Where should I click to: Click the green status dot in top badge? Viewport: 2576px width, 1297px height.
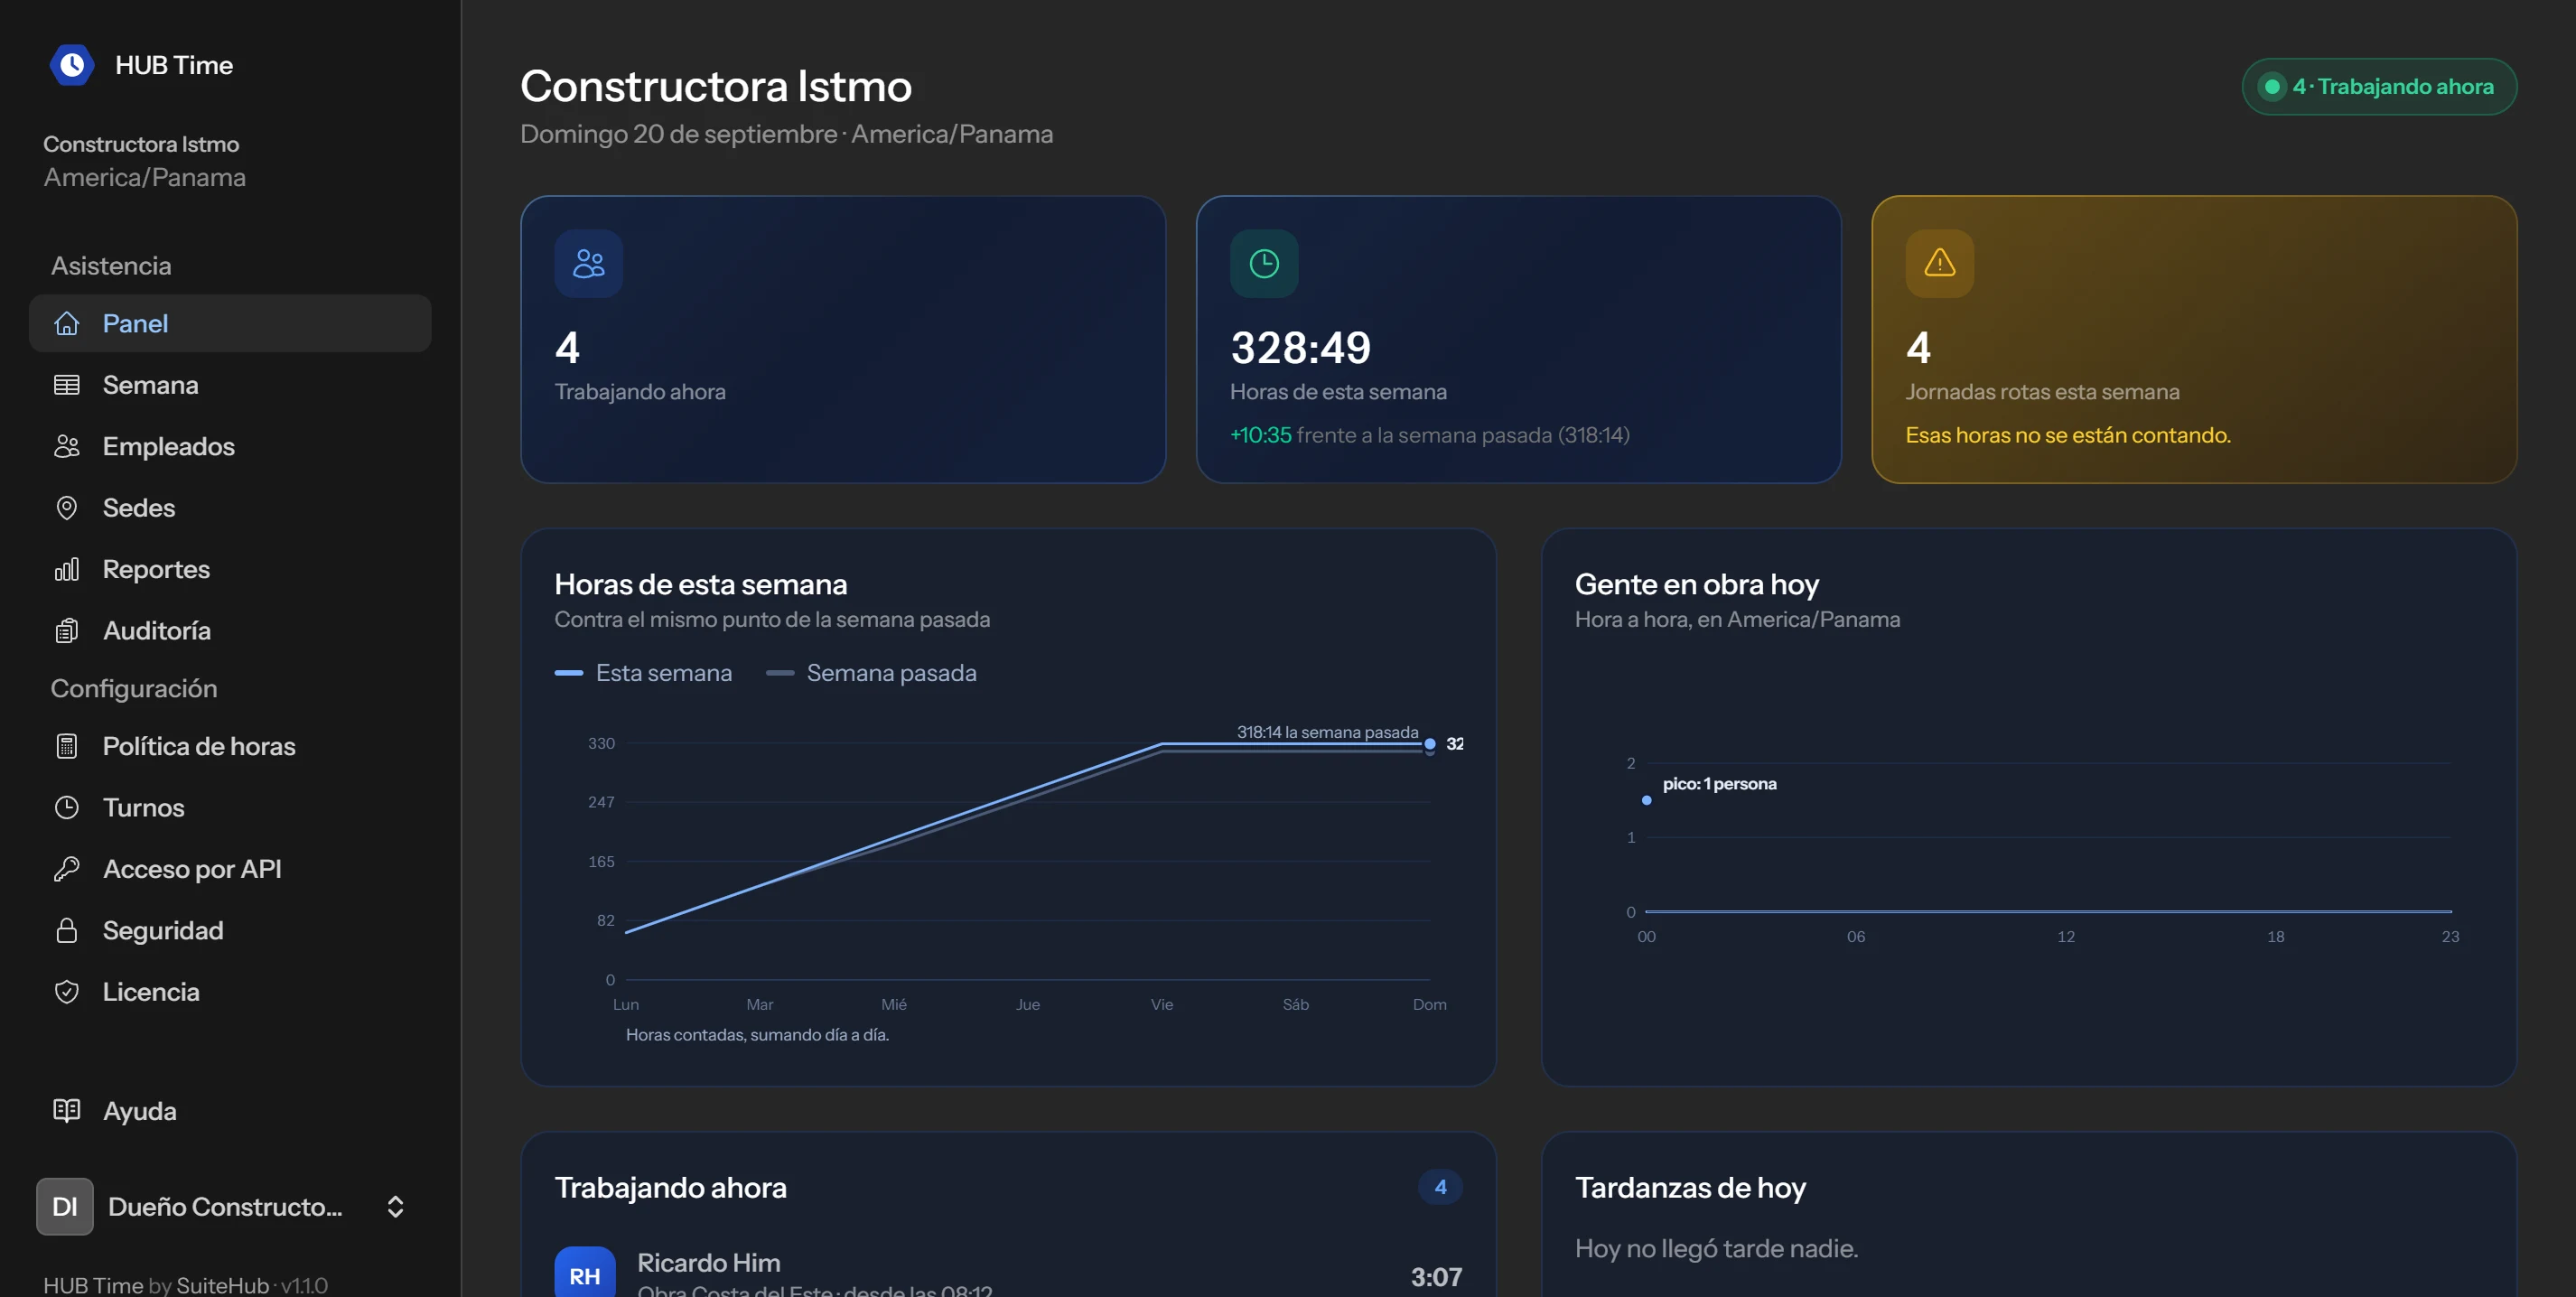coord(2272,87)
